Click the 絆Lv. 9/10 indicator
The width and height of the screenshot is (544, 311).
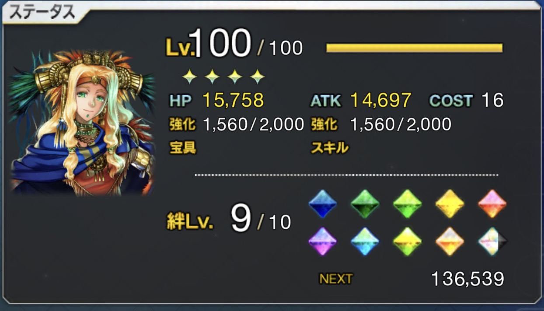pyautogui.click(x=229, y=221)
